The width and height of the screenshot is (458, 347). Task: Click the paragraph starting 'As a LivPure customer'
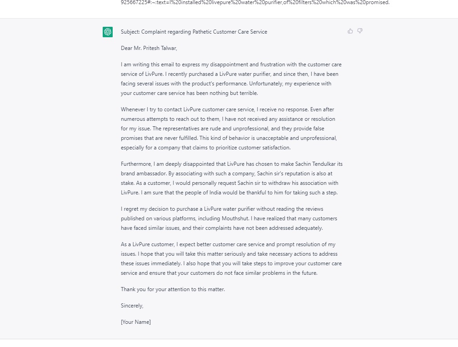coord(231,258)
